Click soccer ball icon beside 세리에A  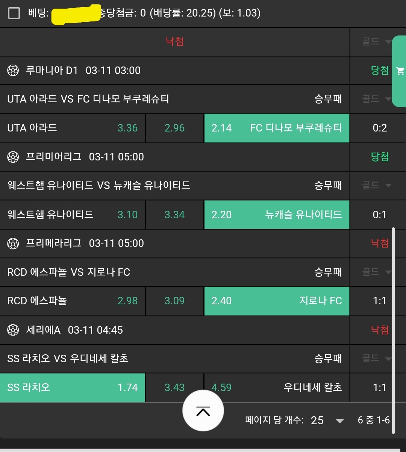point(13,330)
